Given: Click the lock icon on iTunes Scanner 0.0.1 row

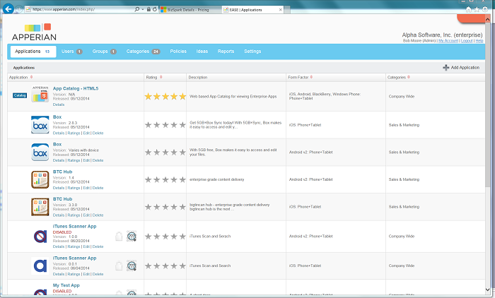Looking at the screenshot, I should point(119,266).
